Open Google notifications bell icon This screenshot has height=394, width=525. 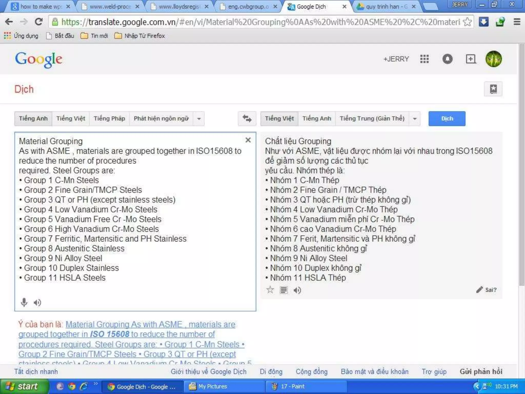(x=447, y=59)
